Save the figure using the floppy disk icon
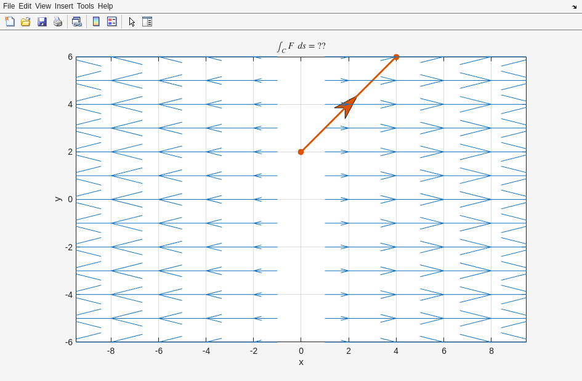This screenshot has width=582, height=381. 42,22
